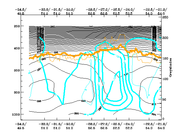Click the 250 value on right axis

point(166,17)
